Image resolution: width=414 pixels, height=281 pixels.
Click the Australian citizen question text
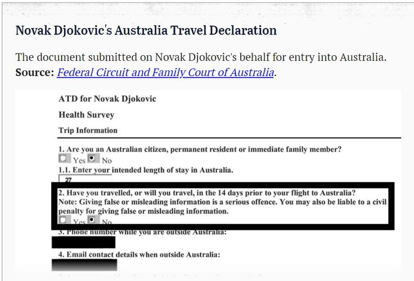click(200, 149)
